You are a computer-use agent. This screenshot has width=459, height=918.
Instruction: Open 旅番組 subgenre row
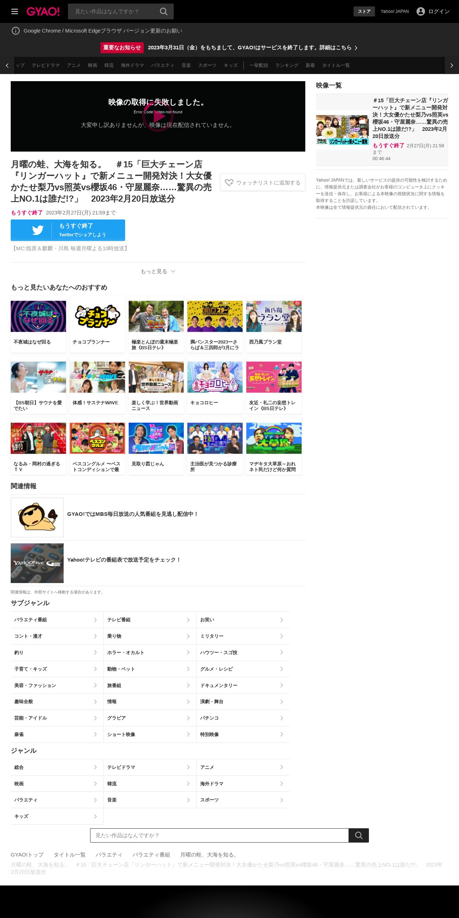(150, 686)
